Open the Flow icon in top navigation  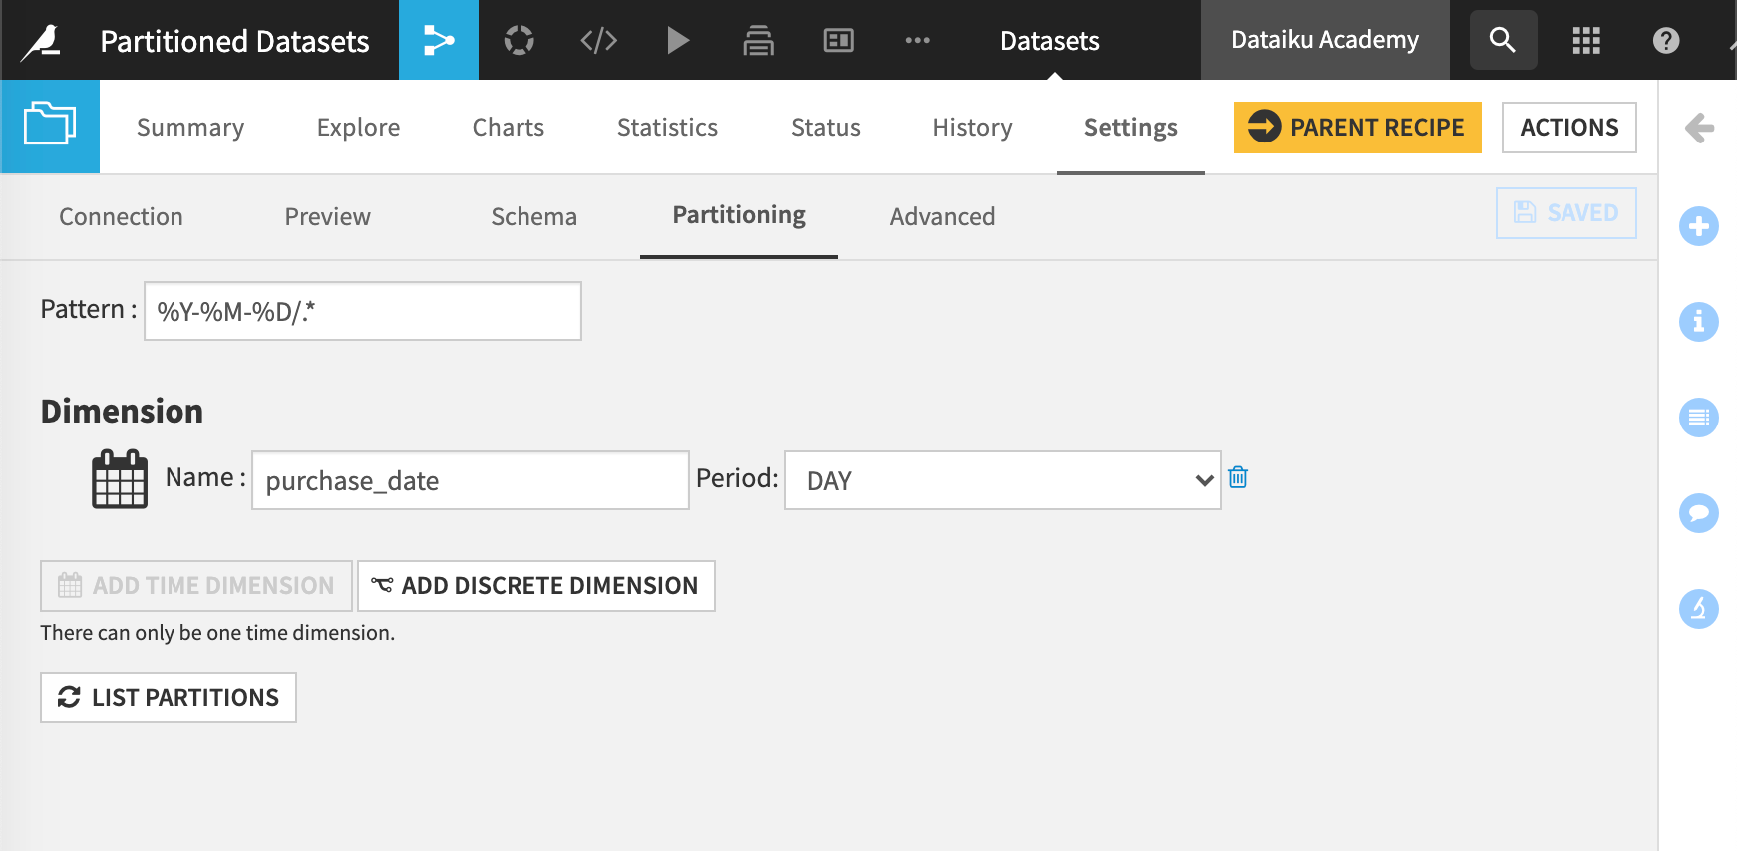pos(439,40)
